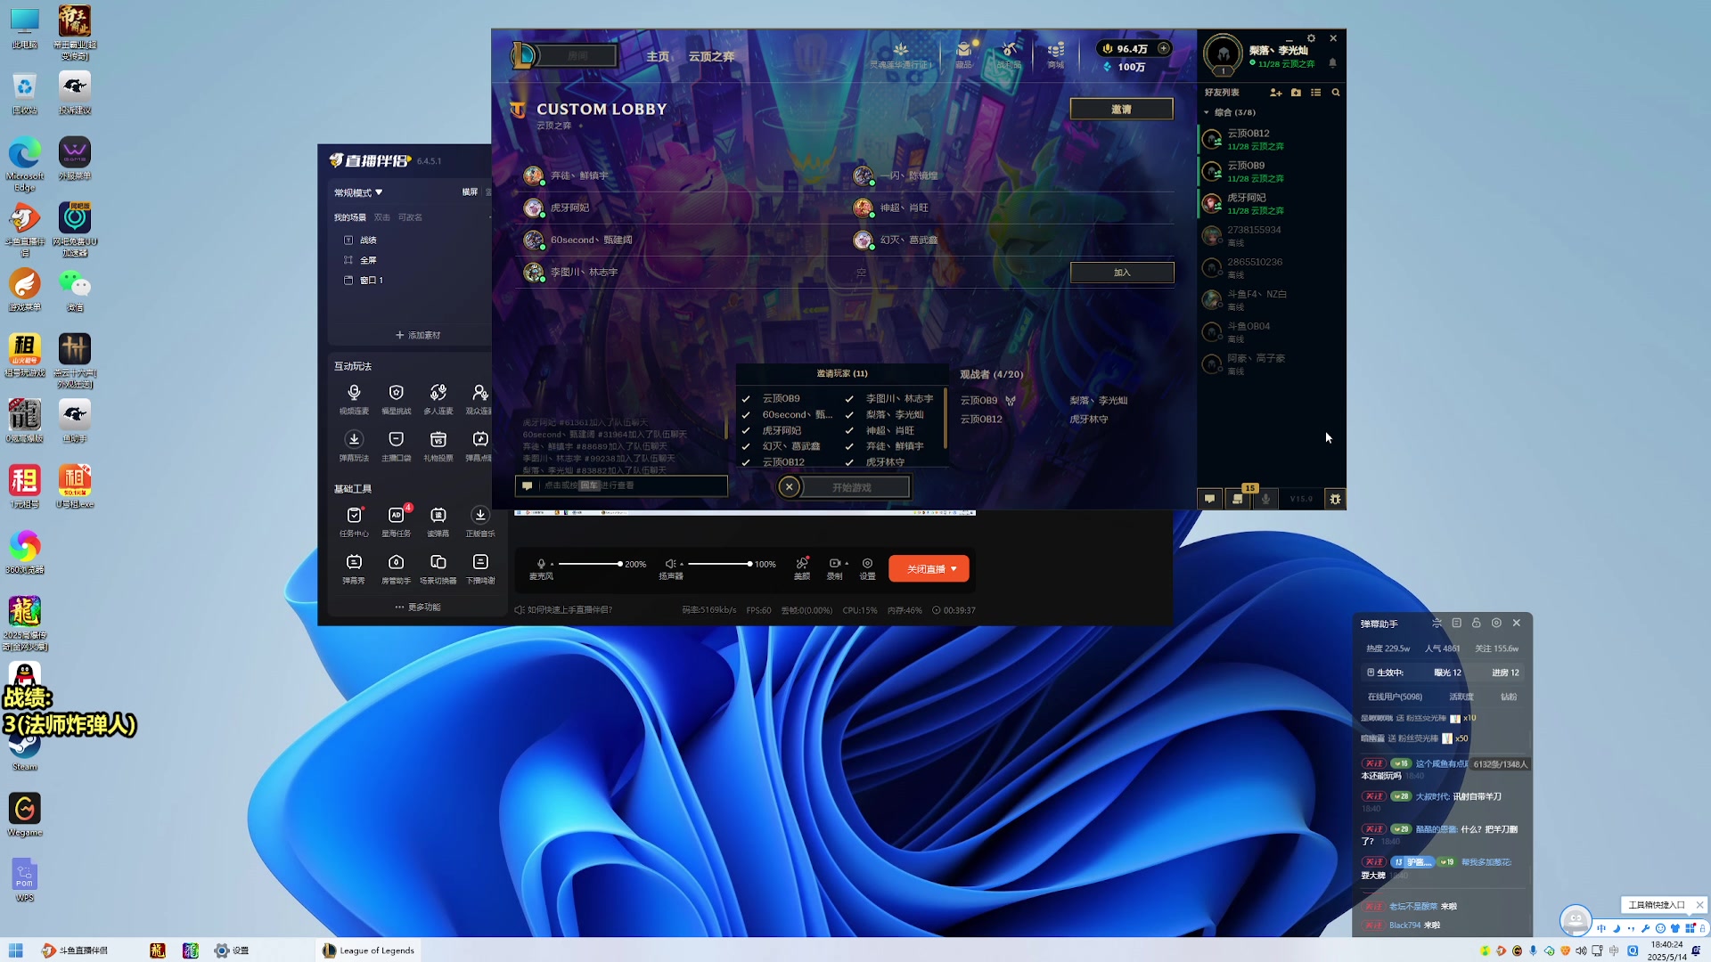Switch to League 主页 tab
The width and height of the screenshot is (1711, 962).
(x=658, y=56)
